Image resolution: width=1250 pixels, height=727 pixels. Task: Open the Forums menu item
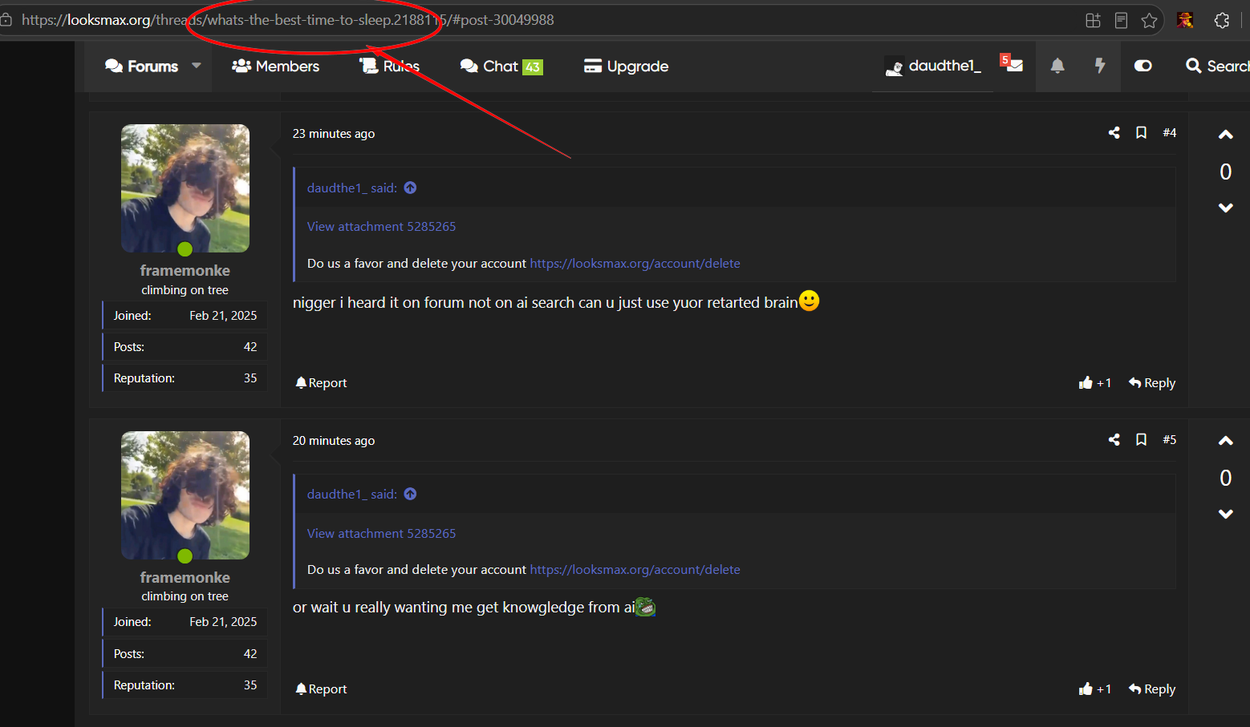141,67
